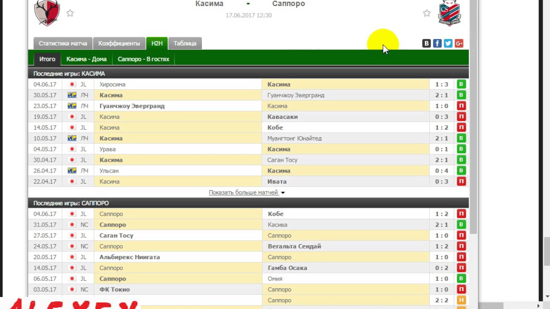
Task: Click loss badge for Гамба Осака match
Action: pyautogui.click(x=461, y=268)
